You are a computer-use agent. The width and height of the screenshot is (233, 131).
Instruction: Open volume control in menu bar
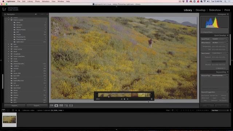[208, 1]
